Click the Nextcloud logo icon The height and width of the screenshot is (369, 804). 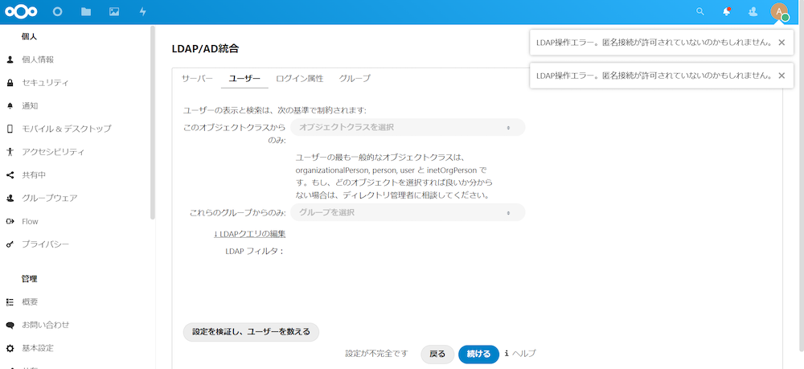22,12
